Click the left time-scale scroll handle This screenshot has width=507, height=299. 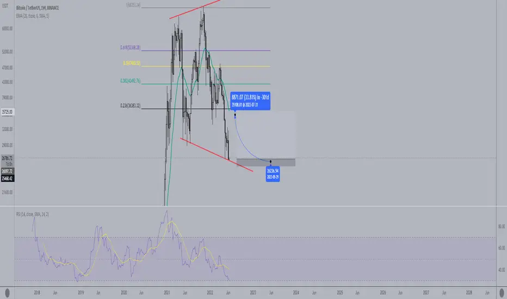tap(7, 293)
